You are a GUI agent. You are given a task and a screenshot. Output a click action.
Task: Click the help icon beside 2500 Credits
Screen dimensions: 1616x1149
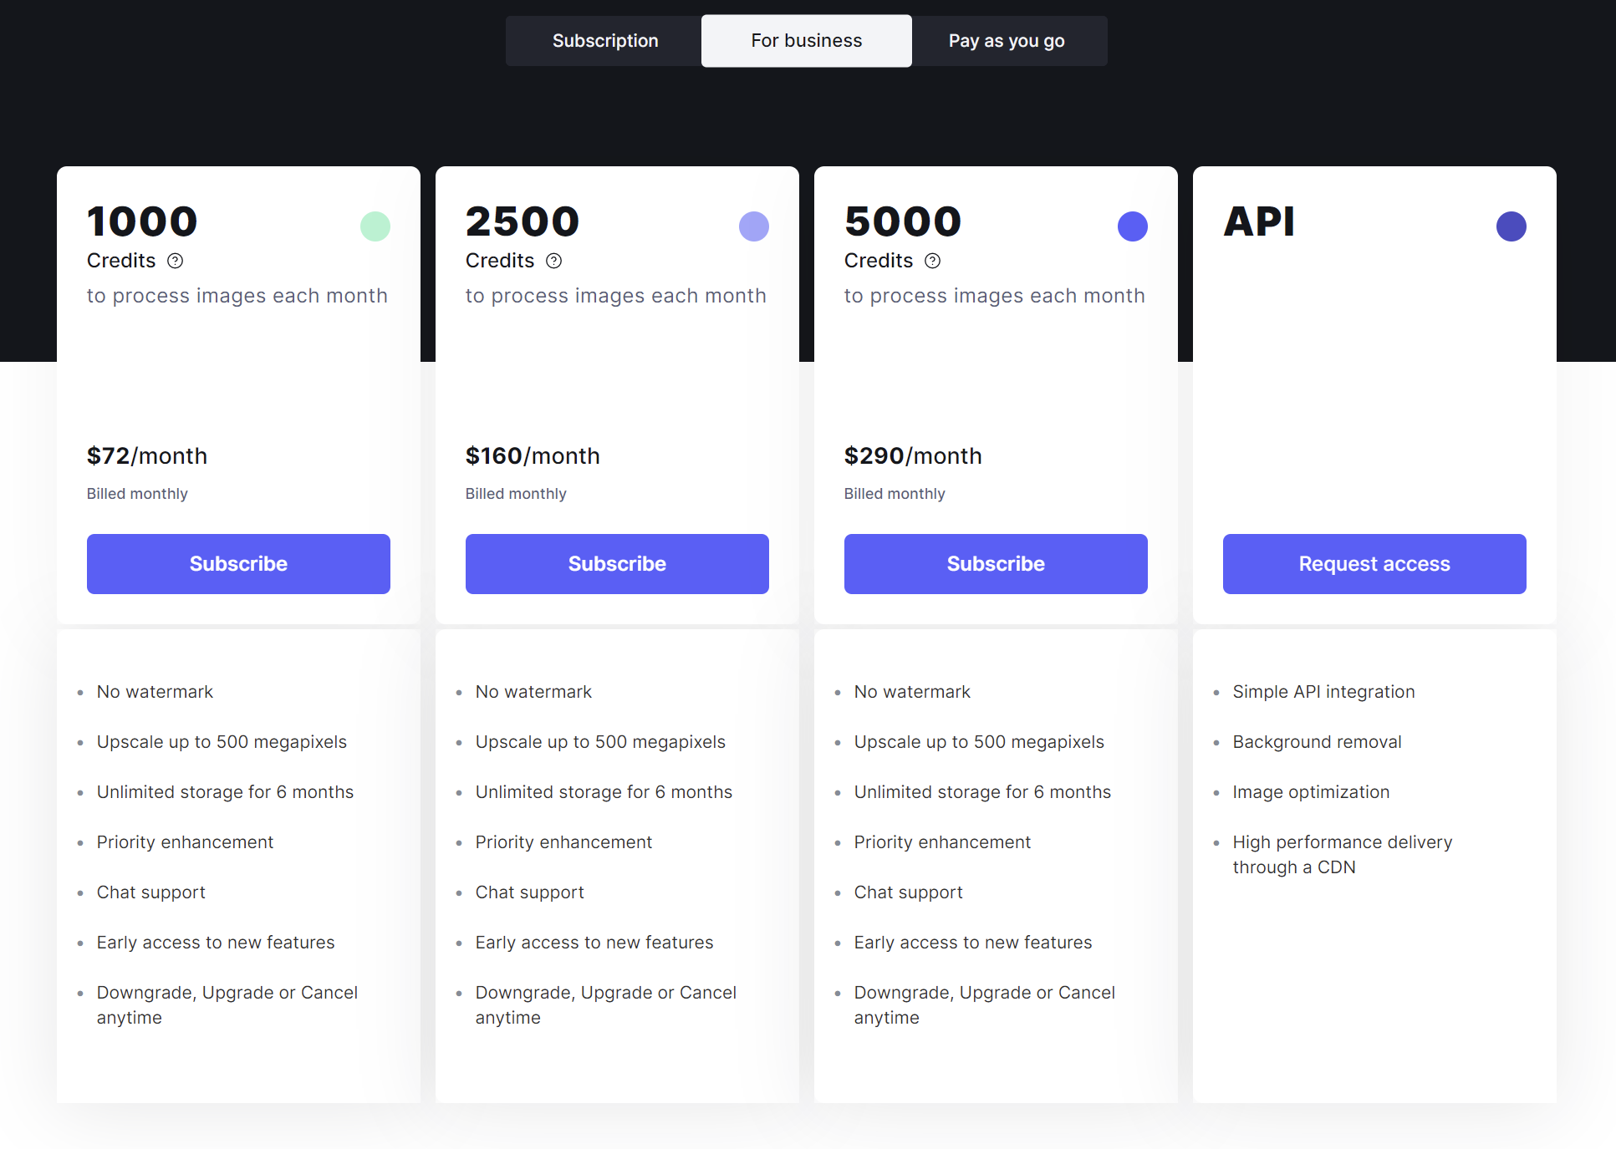553,261
